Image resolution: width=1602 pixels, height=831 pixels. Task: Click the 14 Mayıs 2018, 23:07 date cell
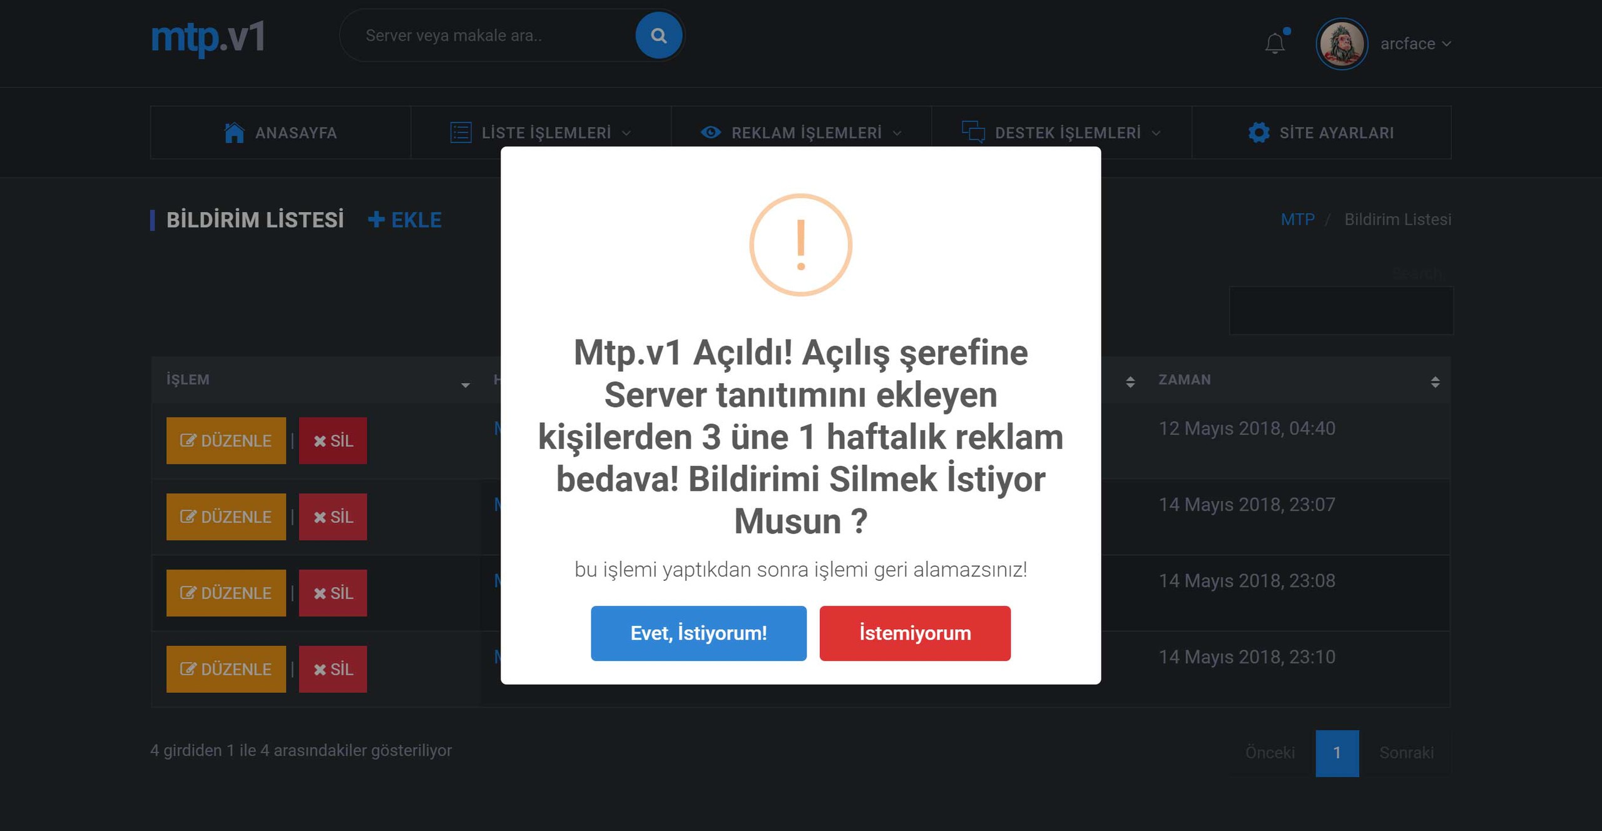tap(1247, 505)
